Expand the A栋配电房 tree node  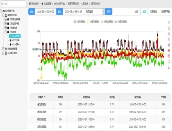coord(6,28)
